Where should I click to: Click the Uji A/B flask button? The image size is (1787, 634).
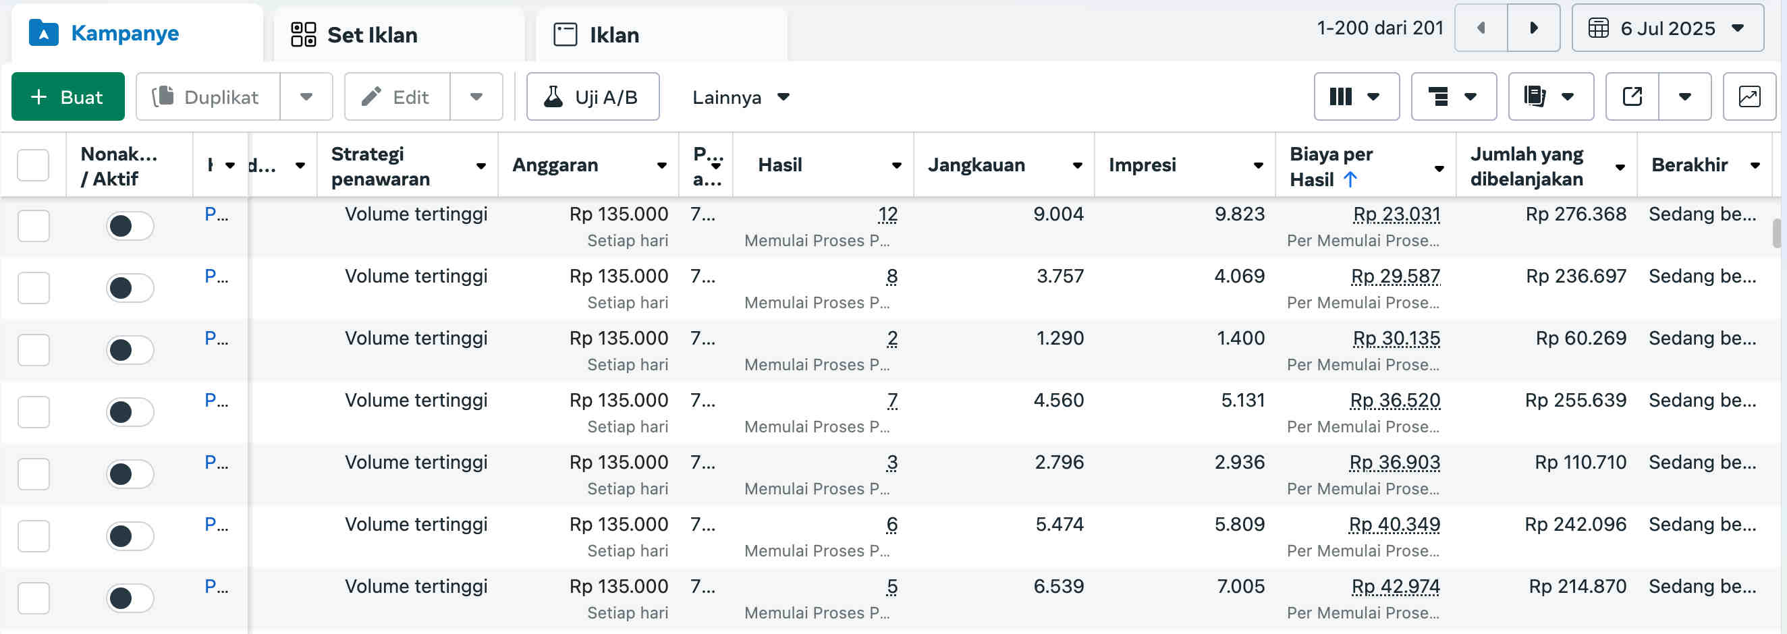pyautogui.click(x=593, y=97)
